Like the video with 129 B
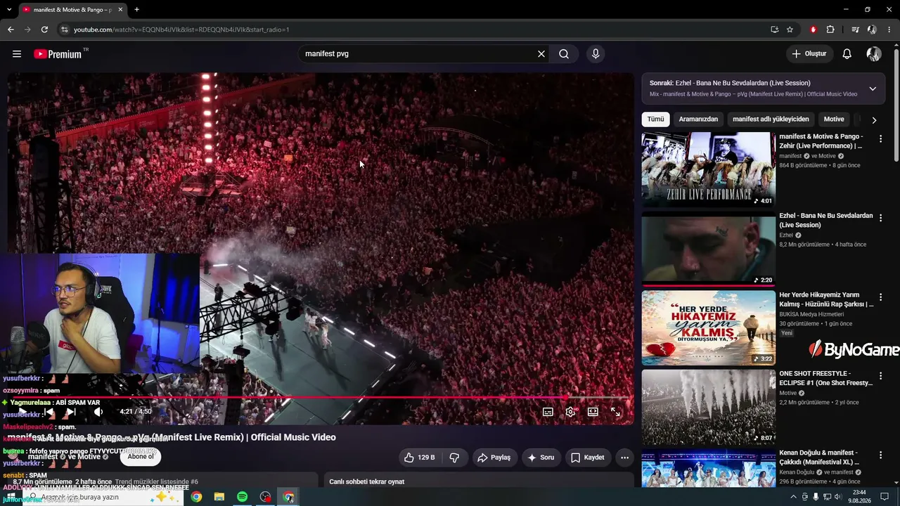The height and width of the screenshot is (506, 900). [420, 458]
